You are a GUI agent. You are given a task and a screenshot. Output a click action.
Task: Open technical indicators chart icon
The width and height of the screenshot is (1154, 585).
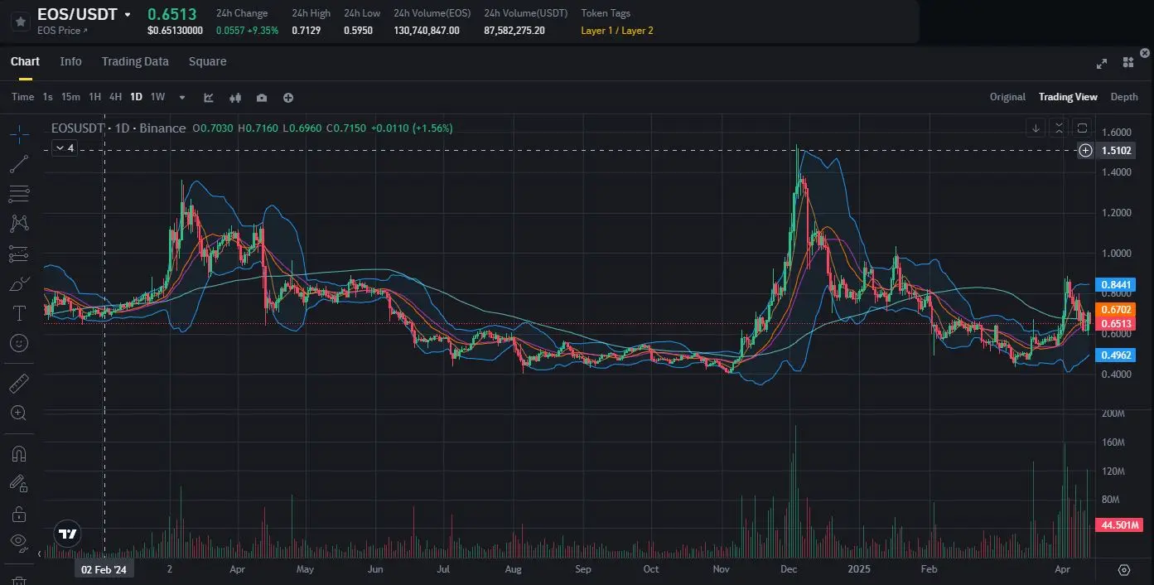point(209,97)
